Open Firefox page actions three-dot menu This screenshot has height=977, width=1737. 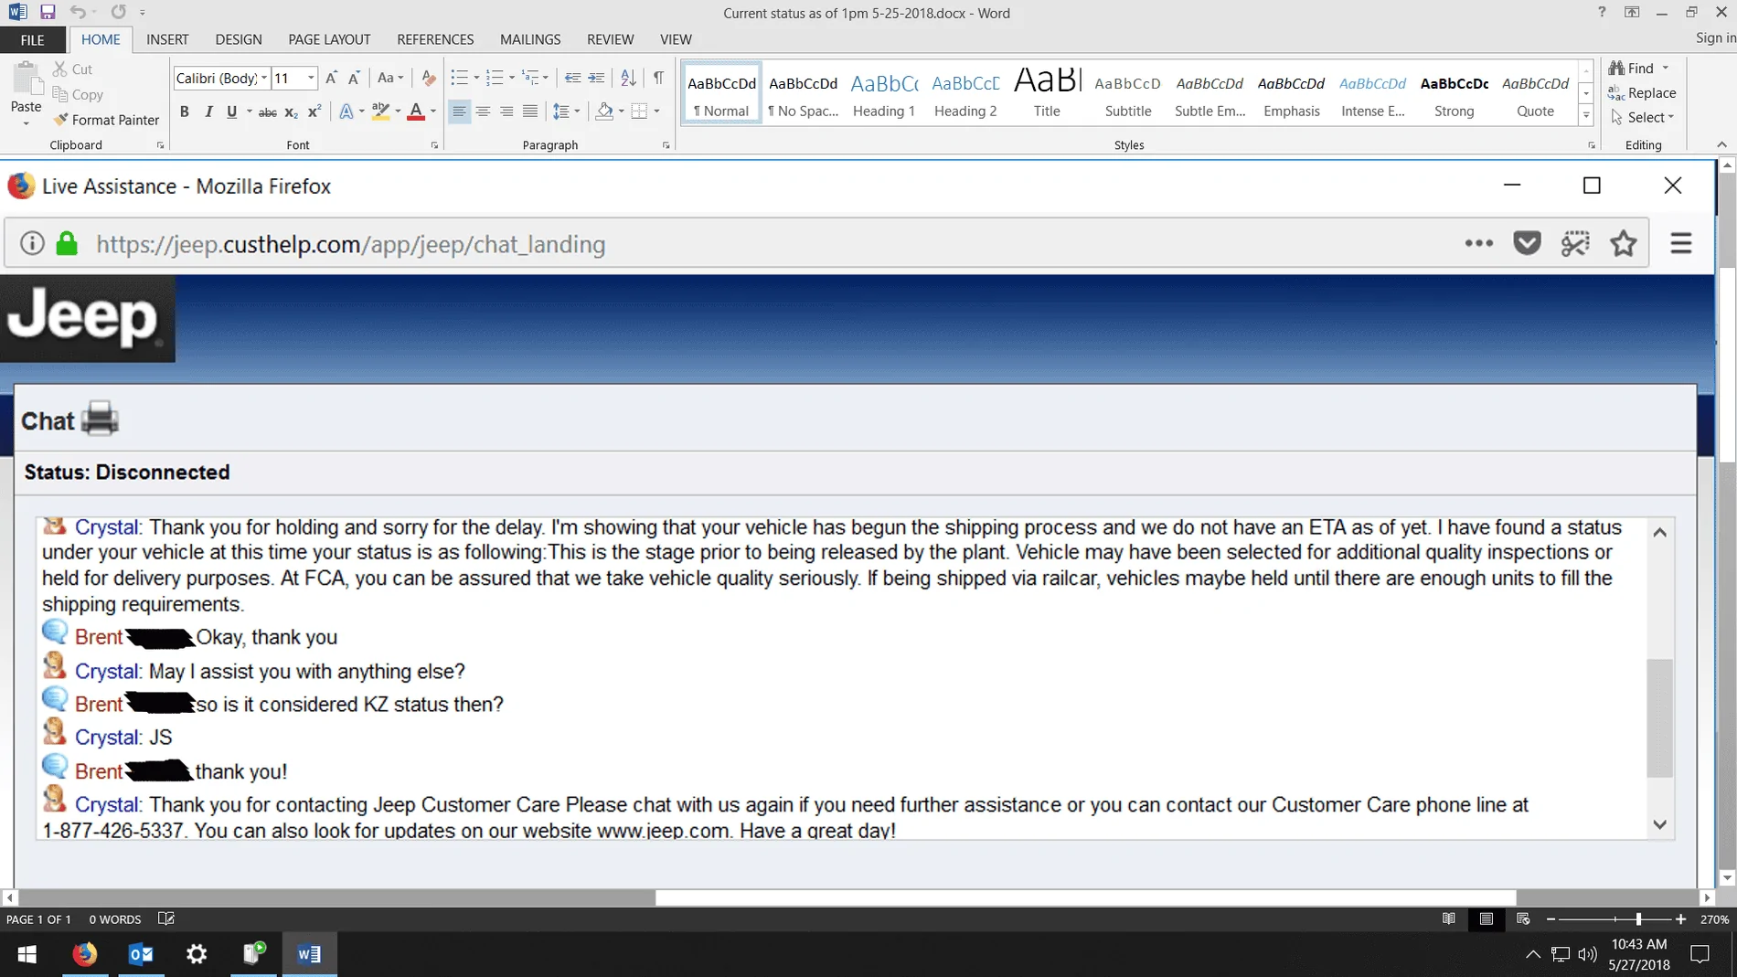pyautogui.click(x=1478, y=243)
